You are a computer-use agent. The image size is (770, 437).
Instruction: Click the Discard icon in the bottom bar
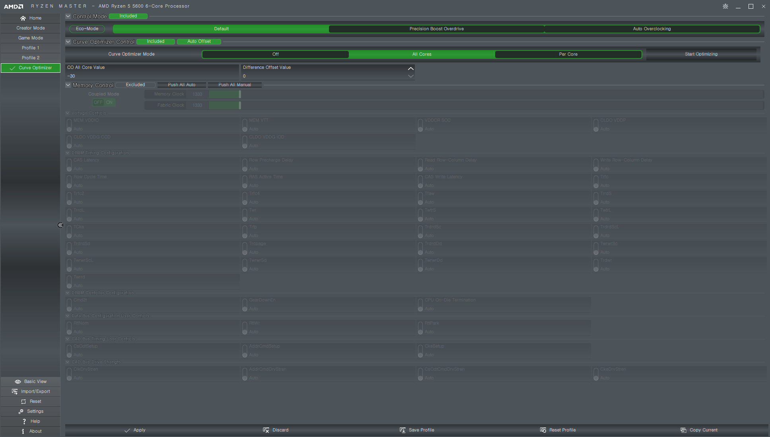pos(266,430)
